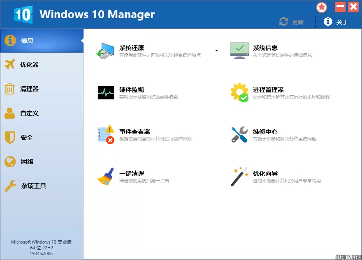
Task: Open the 清理器 tab label
Action: point(29,89)
